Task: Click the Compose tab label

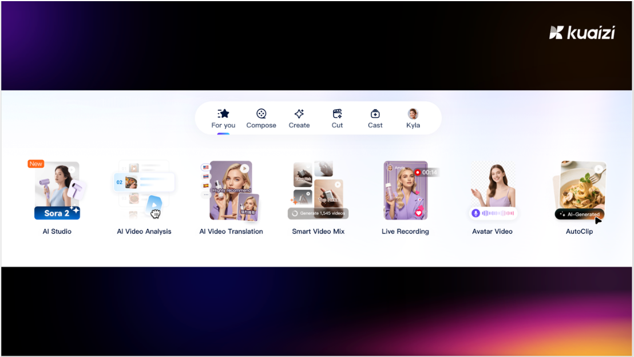Action: pyautogui.click(x=261, y=125)
